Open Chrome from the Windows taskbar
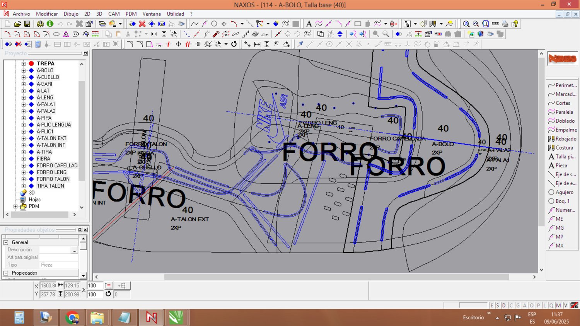Viewport: 580px width, 326px height. pos(72,317)
